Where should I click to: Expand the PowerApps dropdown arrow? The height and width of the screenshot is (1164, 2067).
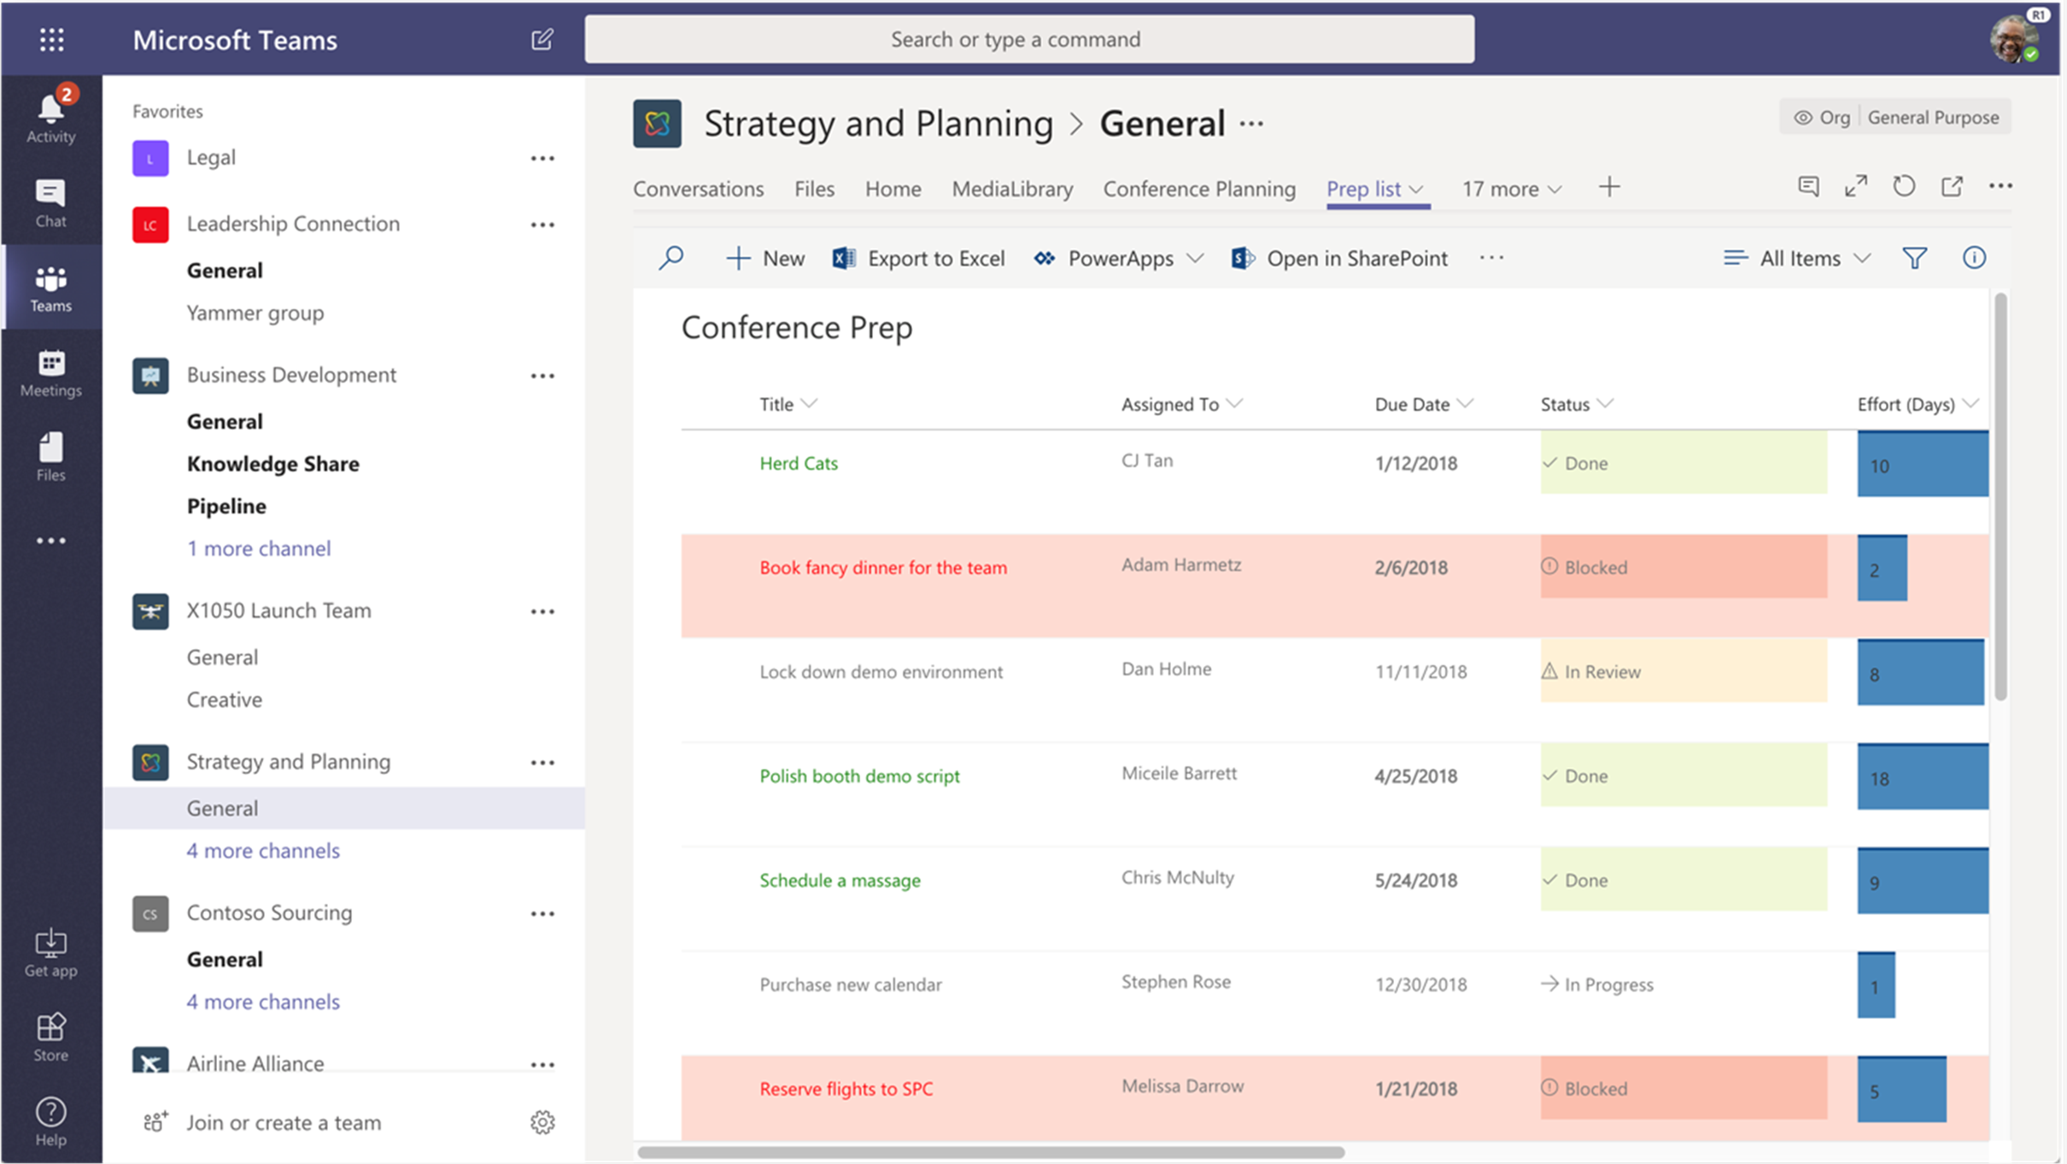[x=1197, y=257]
